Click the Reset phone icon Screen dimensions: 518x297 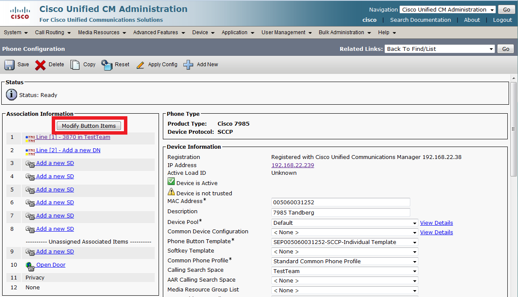pyautogui.click(x=107, y=65)
